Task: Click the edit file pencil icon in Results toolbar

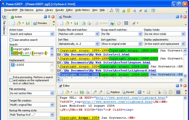Action: [x=134, y=23]
